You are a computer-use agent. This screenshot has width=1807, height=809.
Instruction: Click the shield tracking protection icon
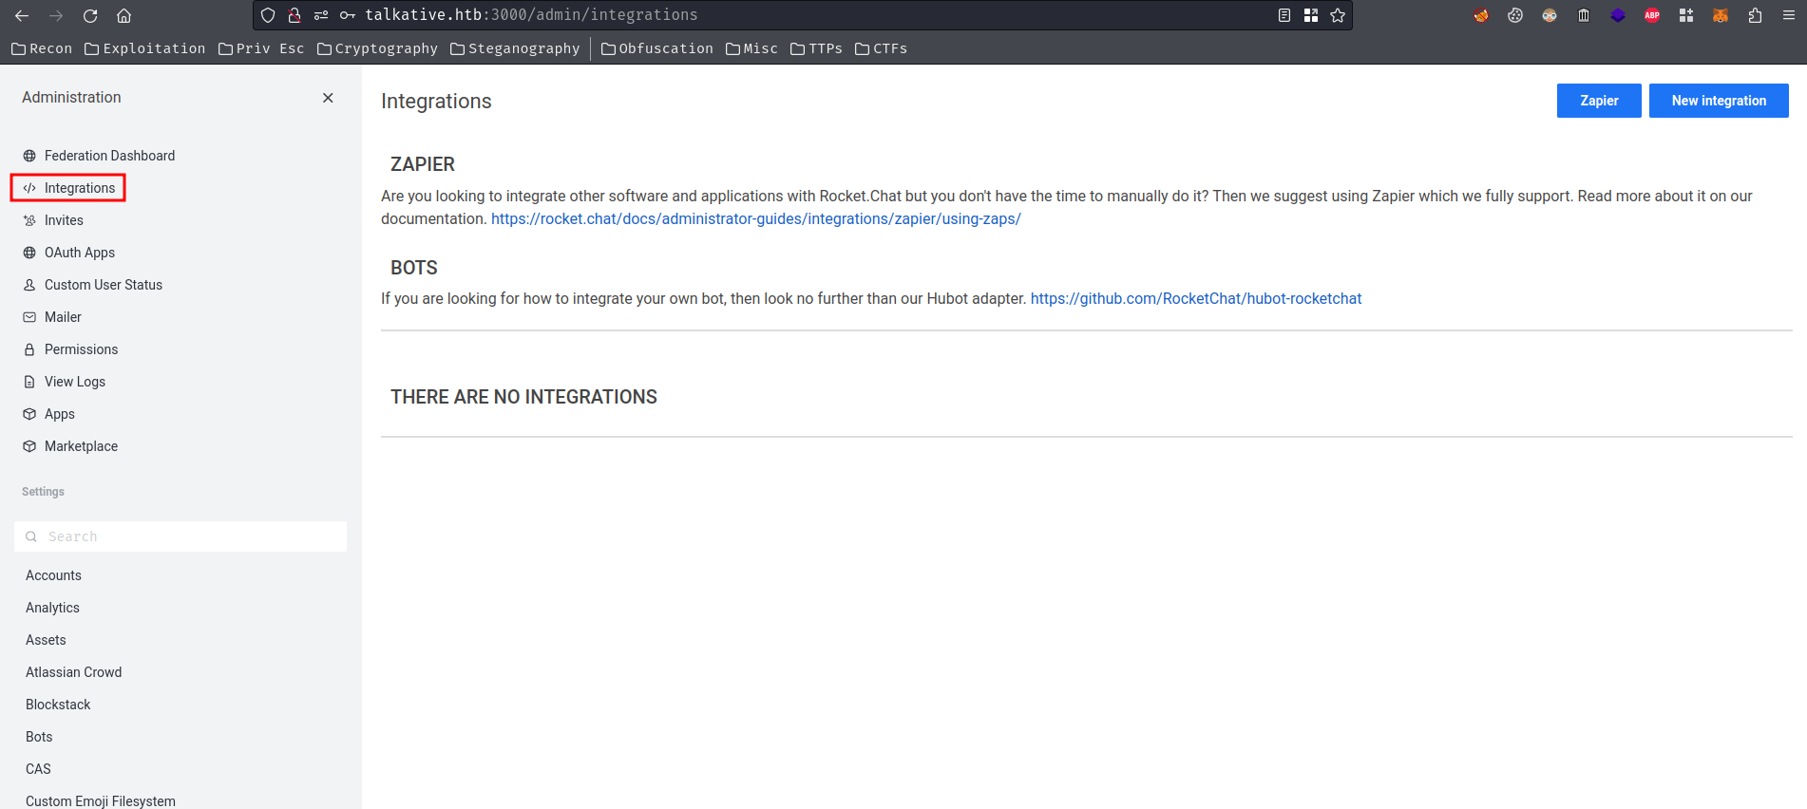pos(268,15)
